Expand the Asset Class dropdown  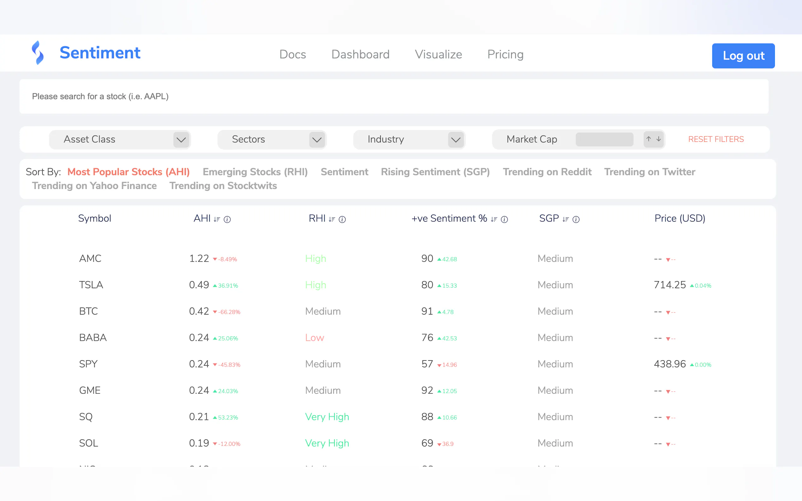(181, 139)
